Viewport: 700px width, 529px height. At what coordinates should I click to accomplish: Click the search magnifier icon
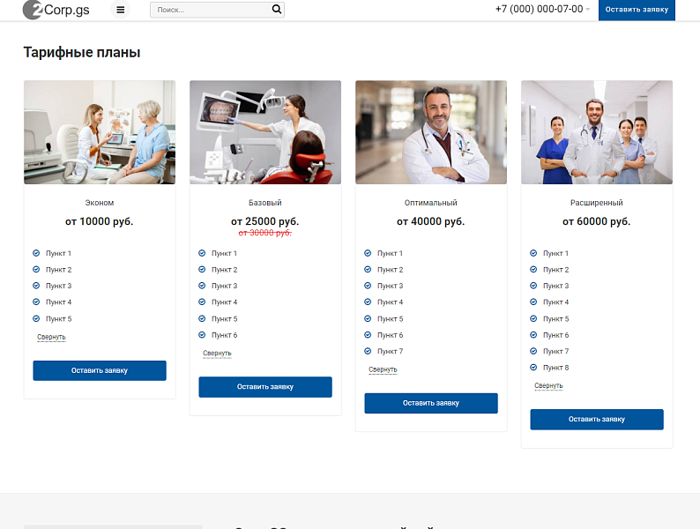(x=277, y=10)
